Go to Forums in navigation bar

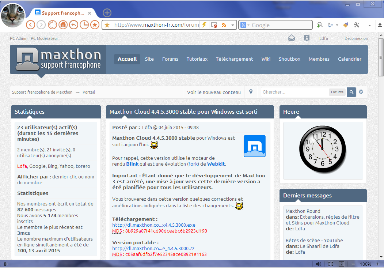tap(170, 59)
